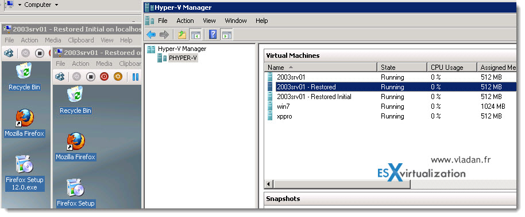Open View menu in Hyper-V Manager
Image resolution: width=525 pixels, height=217 pixels.
(x=209, y=21)
